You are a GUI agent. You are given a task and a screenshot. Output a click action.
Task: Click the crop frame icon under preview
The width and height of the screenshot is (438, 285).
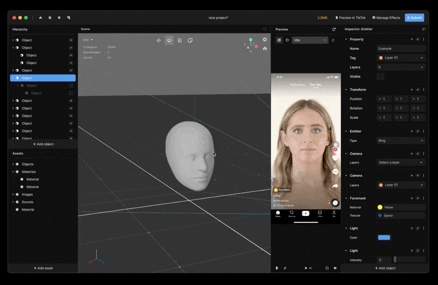(327, 268)
